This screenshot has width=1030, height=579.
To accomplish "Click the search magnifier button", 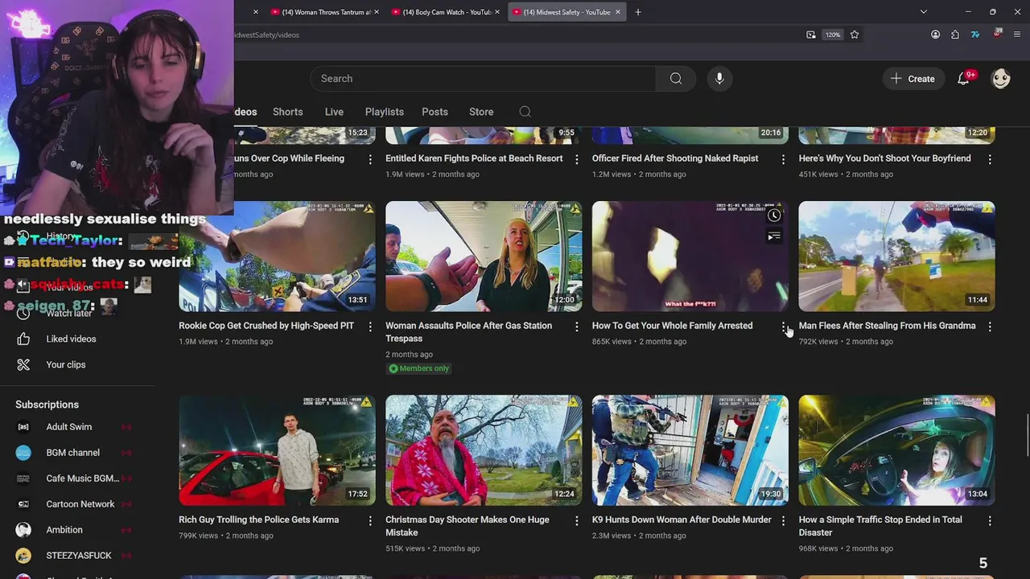I will (676, 79).
